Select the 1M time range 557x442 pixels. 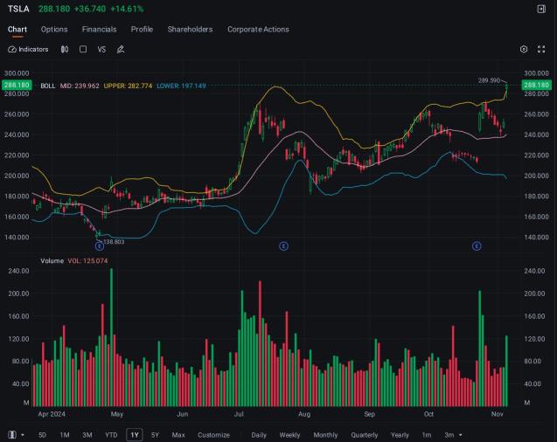pyautogui.click(x=65, y=435)
